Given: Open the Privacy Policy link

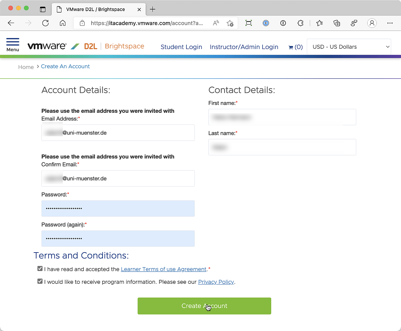Looking at the screenshot, I should 216,282.
